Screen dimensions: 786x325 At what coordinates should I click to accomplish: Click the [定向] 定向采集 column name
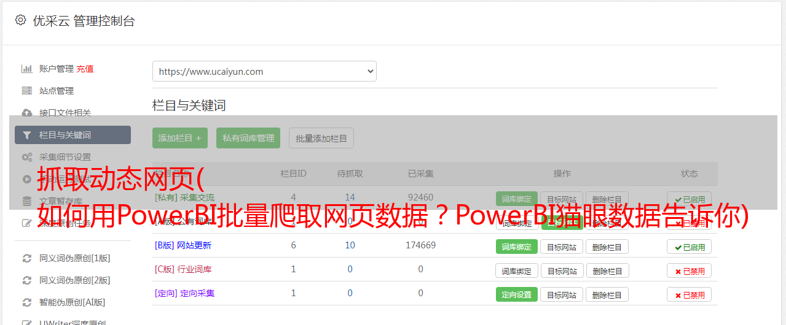click(185, 293)
